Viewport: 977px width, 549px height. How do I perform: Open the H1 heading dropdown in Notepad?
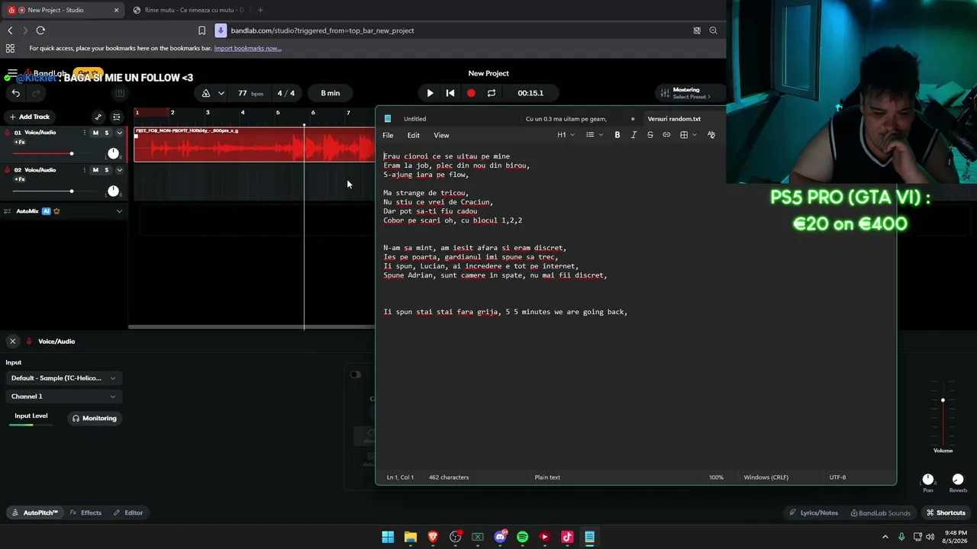(x=566, y=135)
